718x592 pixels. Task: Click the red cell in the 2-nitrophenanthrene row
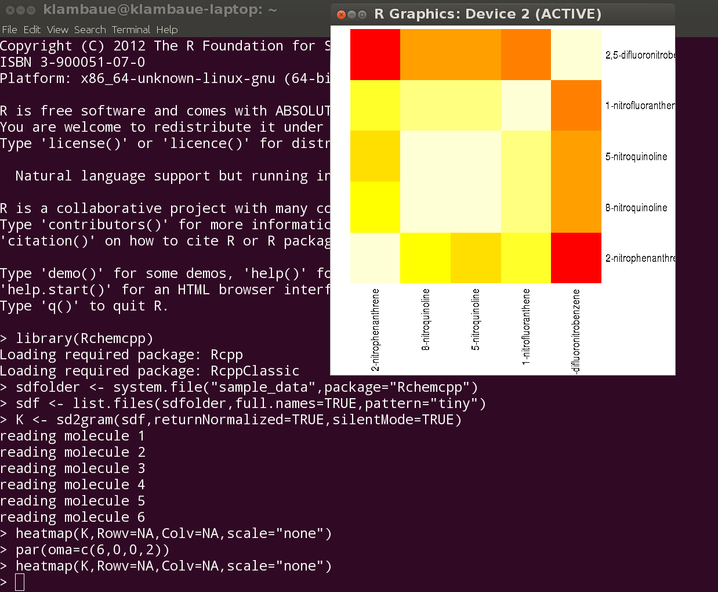[x=576, y=258]
